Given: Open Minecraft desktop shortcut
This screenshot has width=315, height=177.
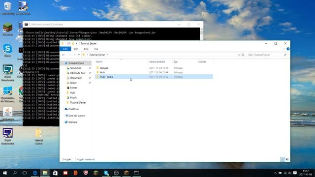Looking at the screenshot, I should (x=8, y=29).
